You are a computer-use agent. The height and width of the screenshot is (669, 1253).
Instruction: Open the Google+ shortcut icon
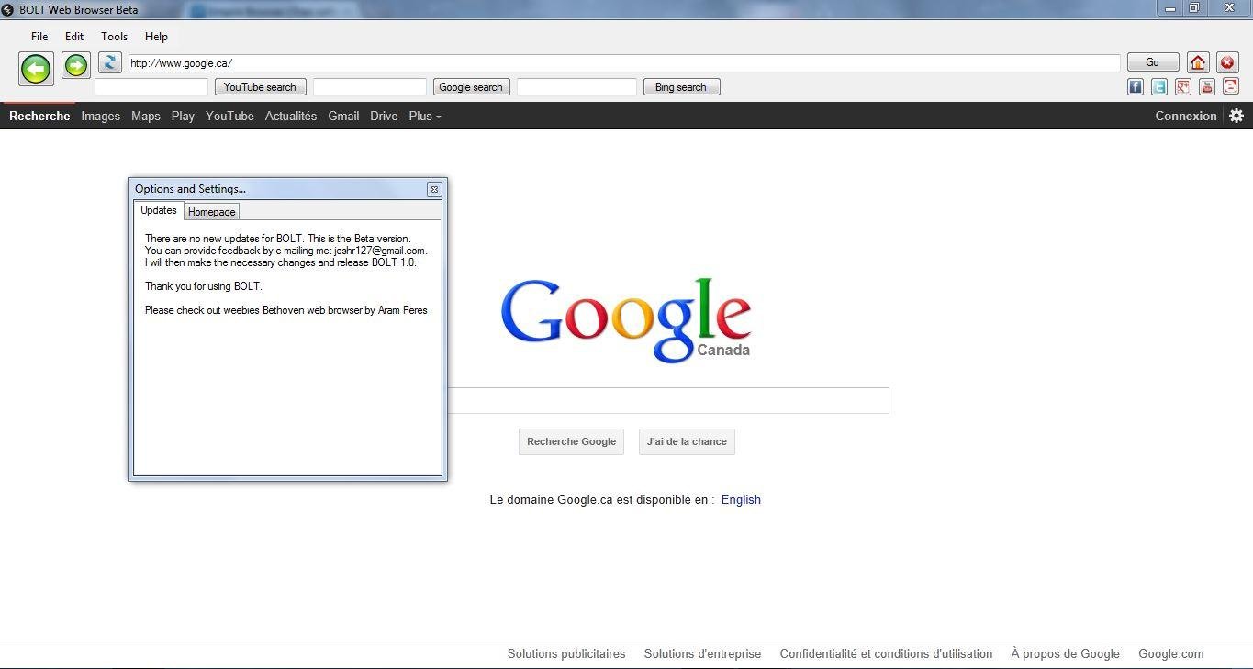(x=1183, y=87)
